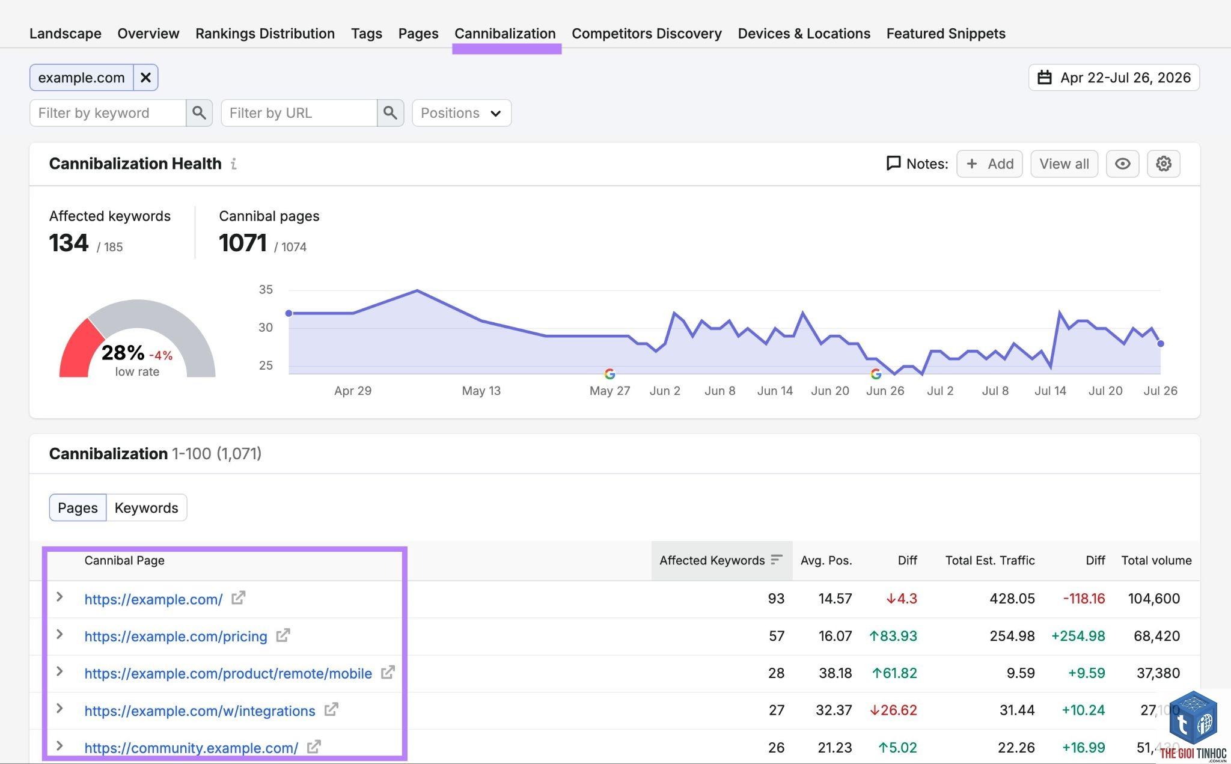Click the sort icon in Affected Keywords
1231x764 pixels.
click(x=776, y=560)
